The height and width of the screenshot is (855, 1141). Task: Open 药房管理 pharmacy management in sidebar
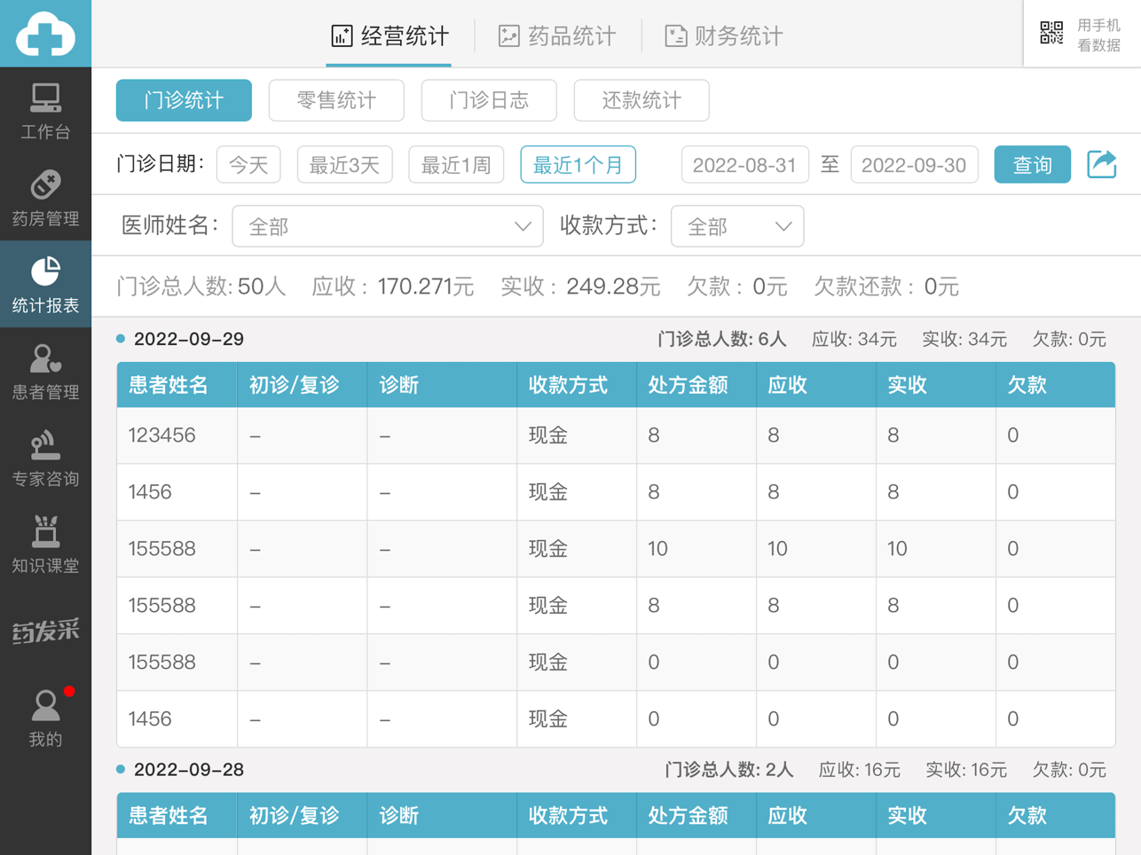(45, 197)
